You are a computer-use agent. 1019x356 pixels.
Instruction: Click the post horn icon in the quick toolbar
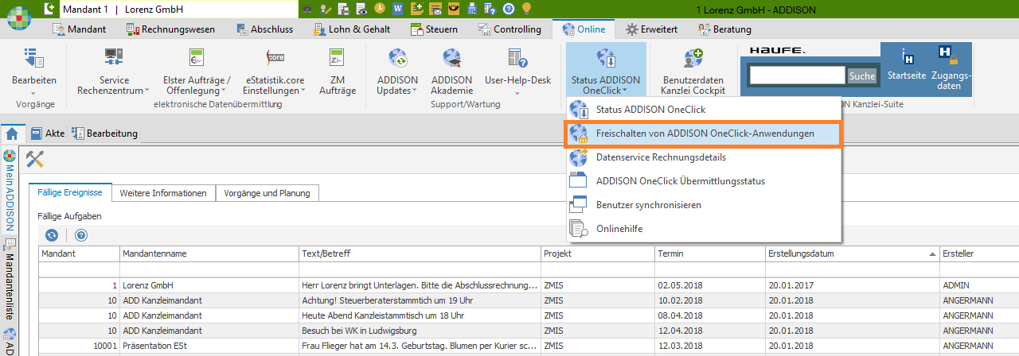click(454, 9)
